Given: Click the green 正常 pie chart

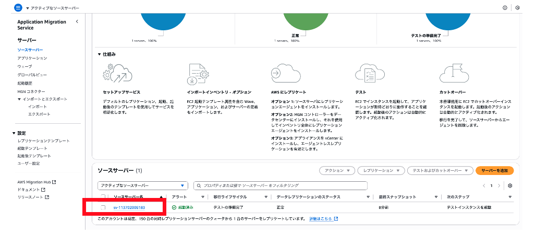Looking at the screenshot, I should 306,22.
